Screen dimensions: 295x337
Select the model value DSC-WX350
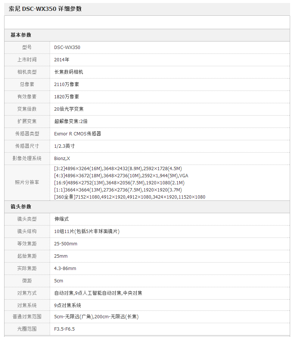pos(67,47)
